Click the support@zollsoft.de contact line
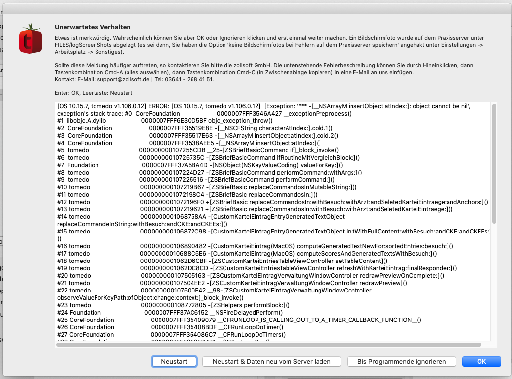Image resolution: width=512 pixels, height=379 pixels. tap(134, 79)
